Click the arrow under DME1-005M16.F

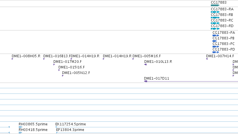133,59
